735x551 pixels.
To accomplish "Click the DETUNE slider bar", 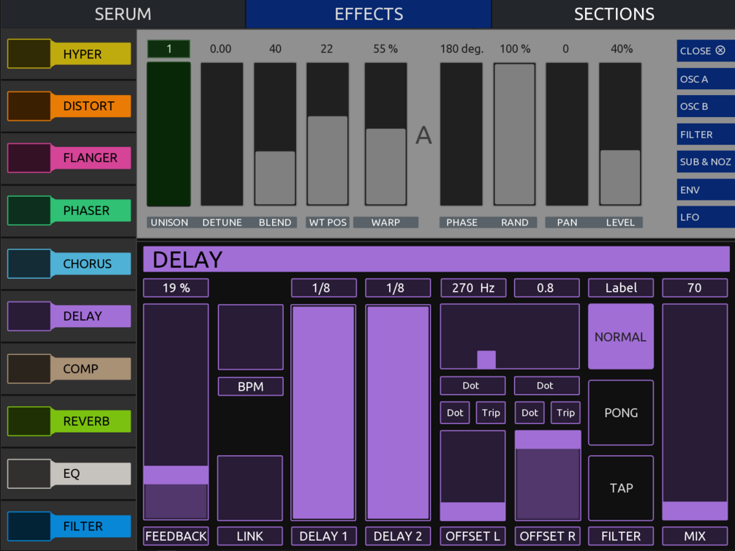I will pyautogui.click(x=222, y=134).
